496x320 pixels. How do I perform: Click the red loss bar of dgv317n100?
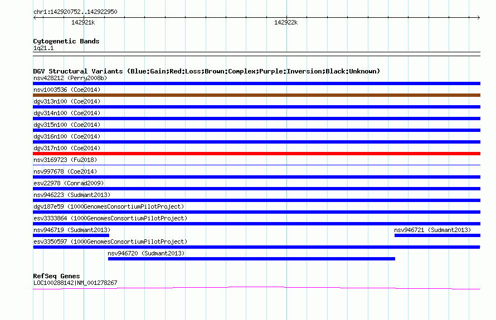(x=256, y=154)
